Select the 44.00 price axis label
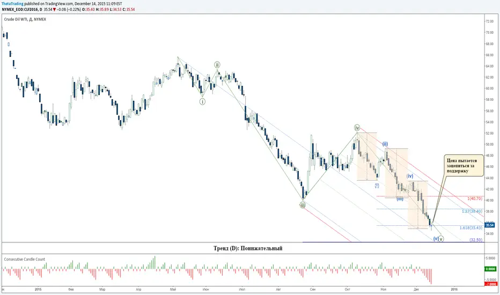Viewport: 500px width, 295px height. tap(489, 178)
